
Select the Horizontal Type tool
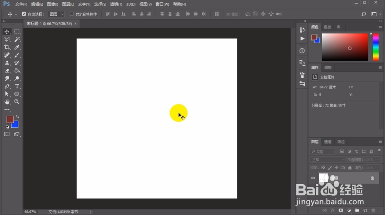coord(17,86)
